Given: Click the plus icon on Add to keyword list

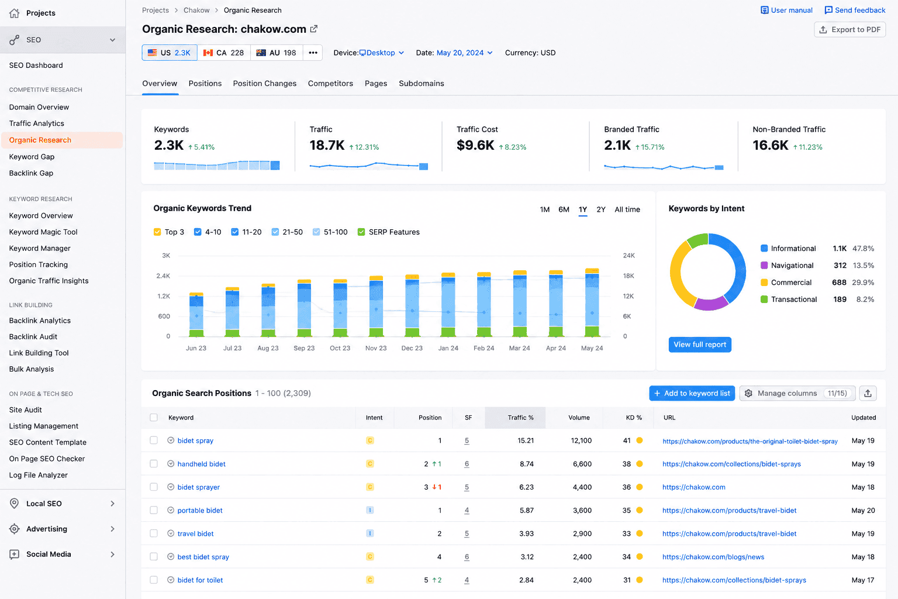Looking at the screenshot, I should point(657,393).
